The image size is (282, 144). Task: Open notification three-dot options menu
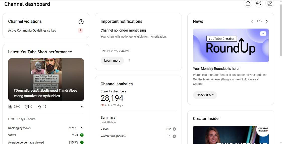click(129, 61)
